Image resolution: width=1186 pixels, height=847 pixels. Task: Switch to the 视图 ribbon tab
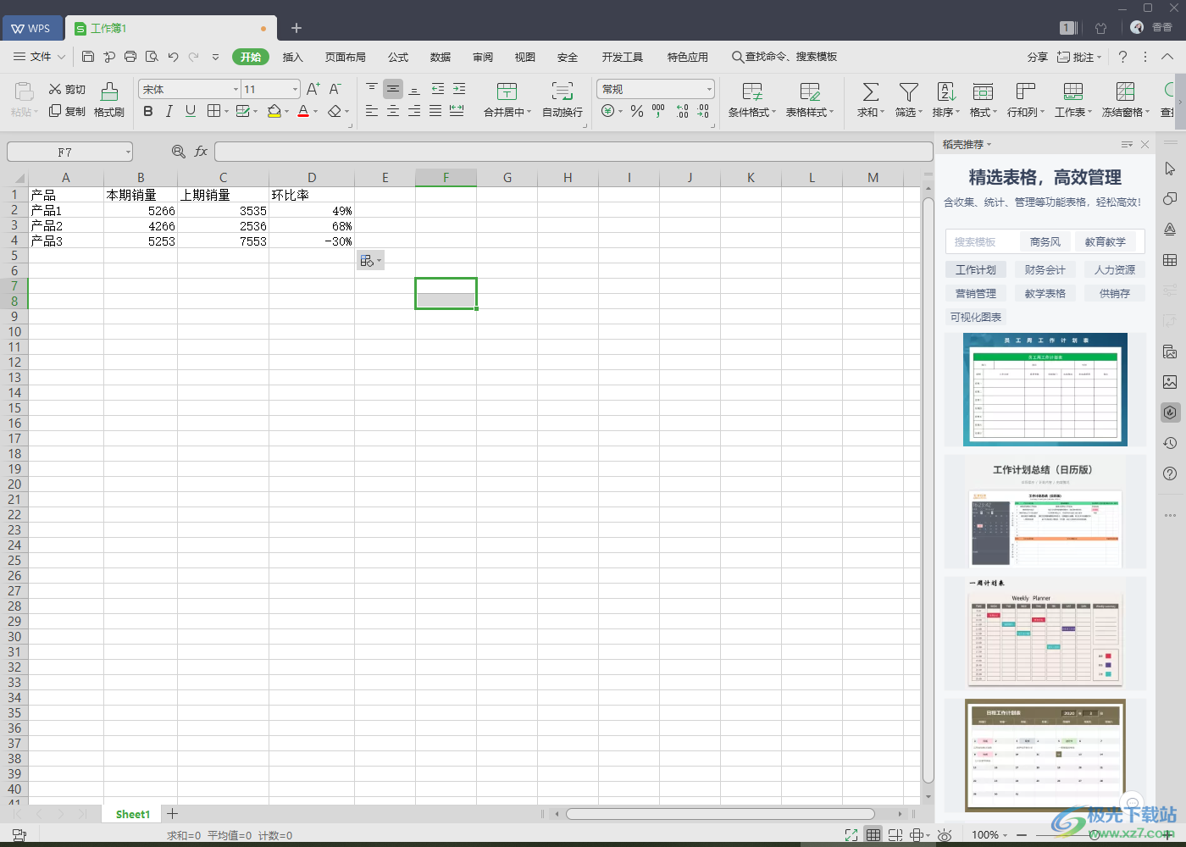coord(525,57)
